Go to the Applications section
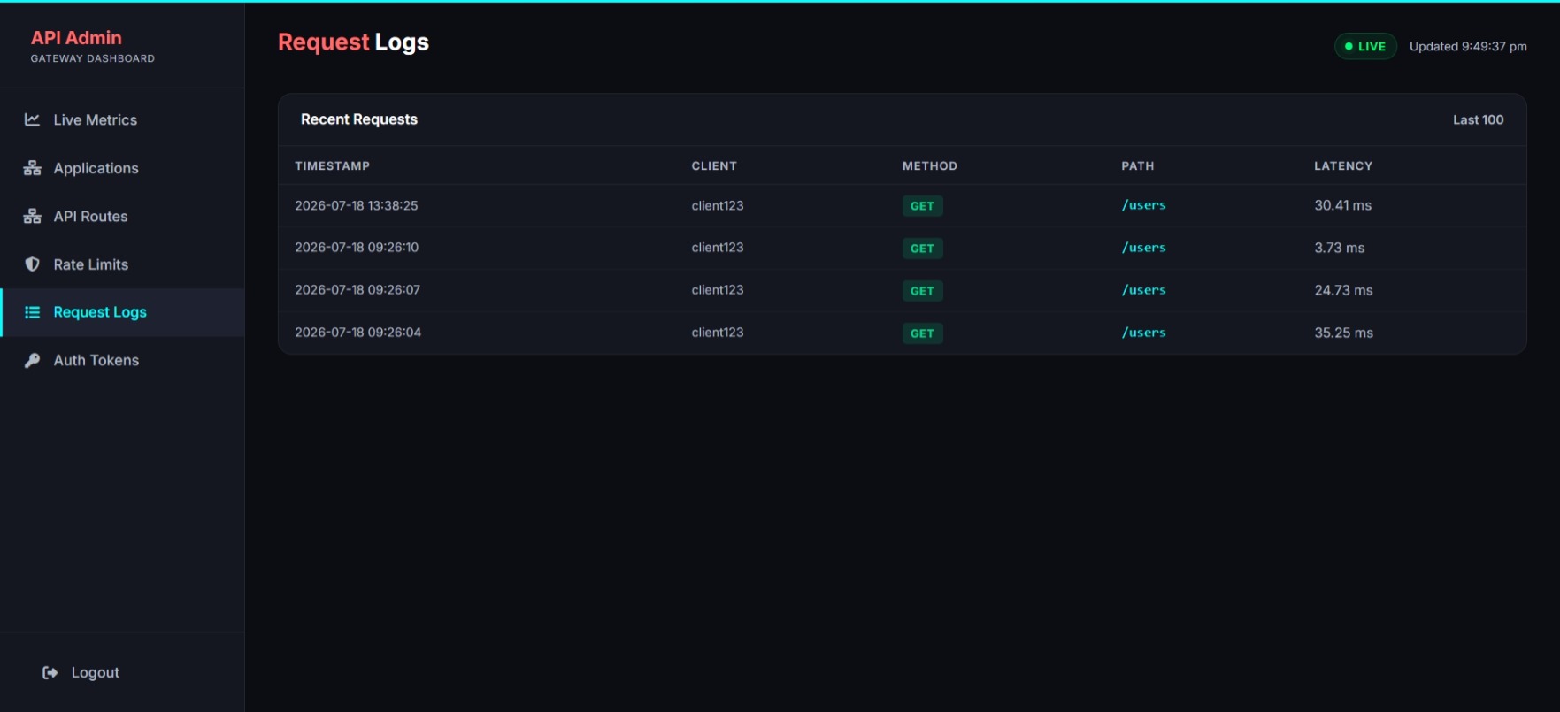Viewport: 1560px width, 712px height. [122, 168]
